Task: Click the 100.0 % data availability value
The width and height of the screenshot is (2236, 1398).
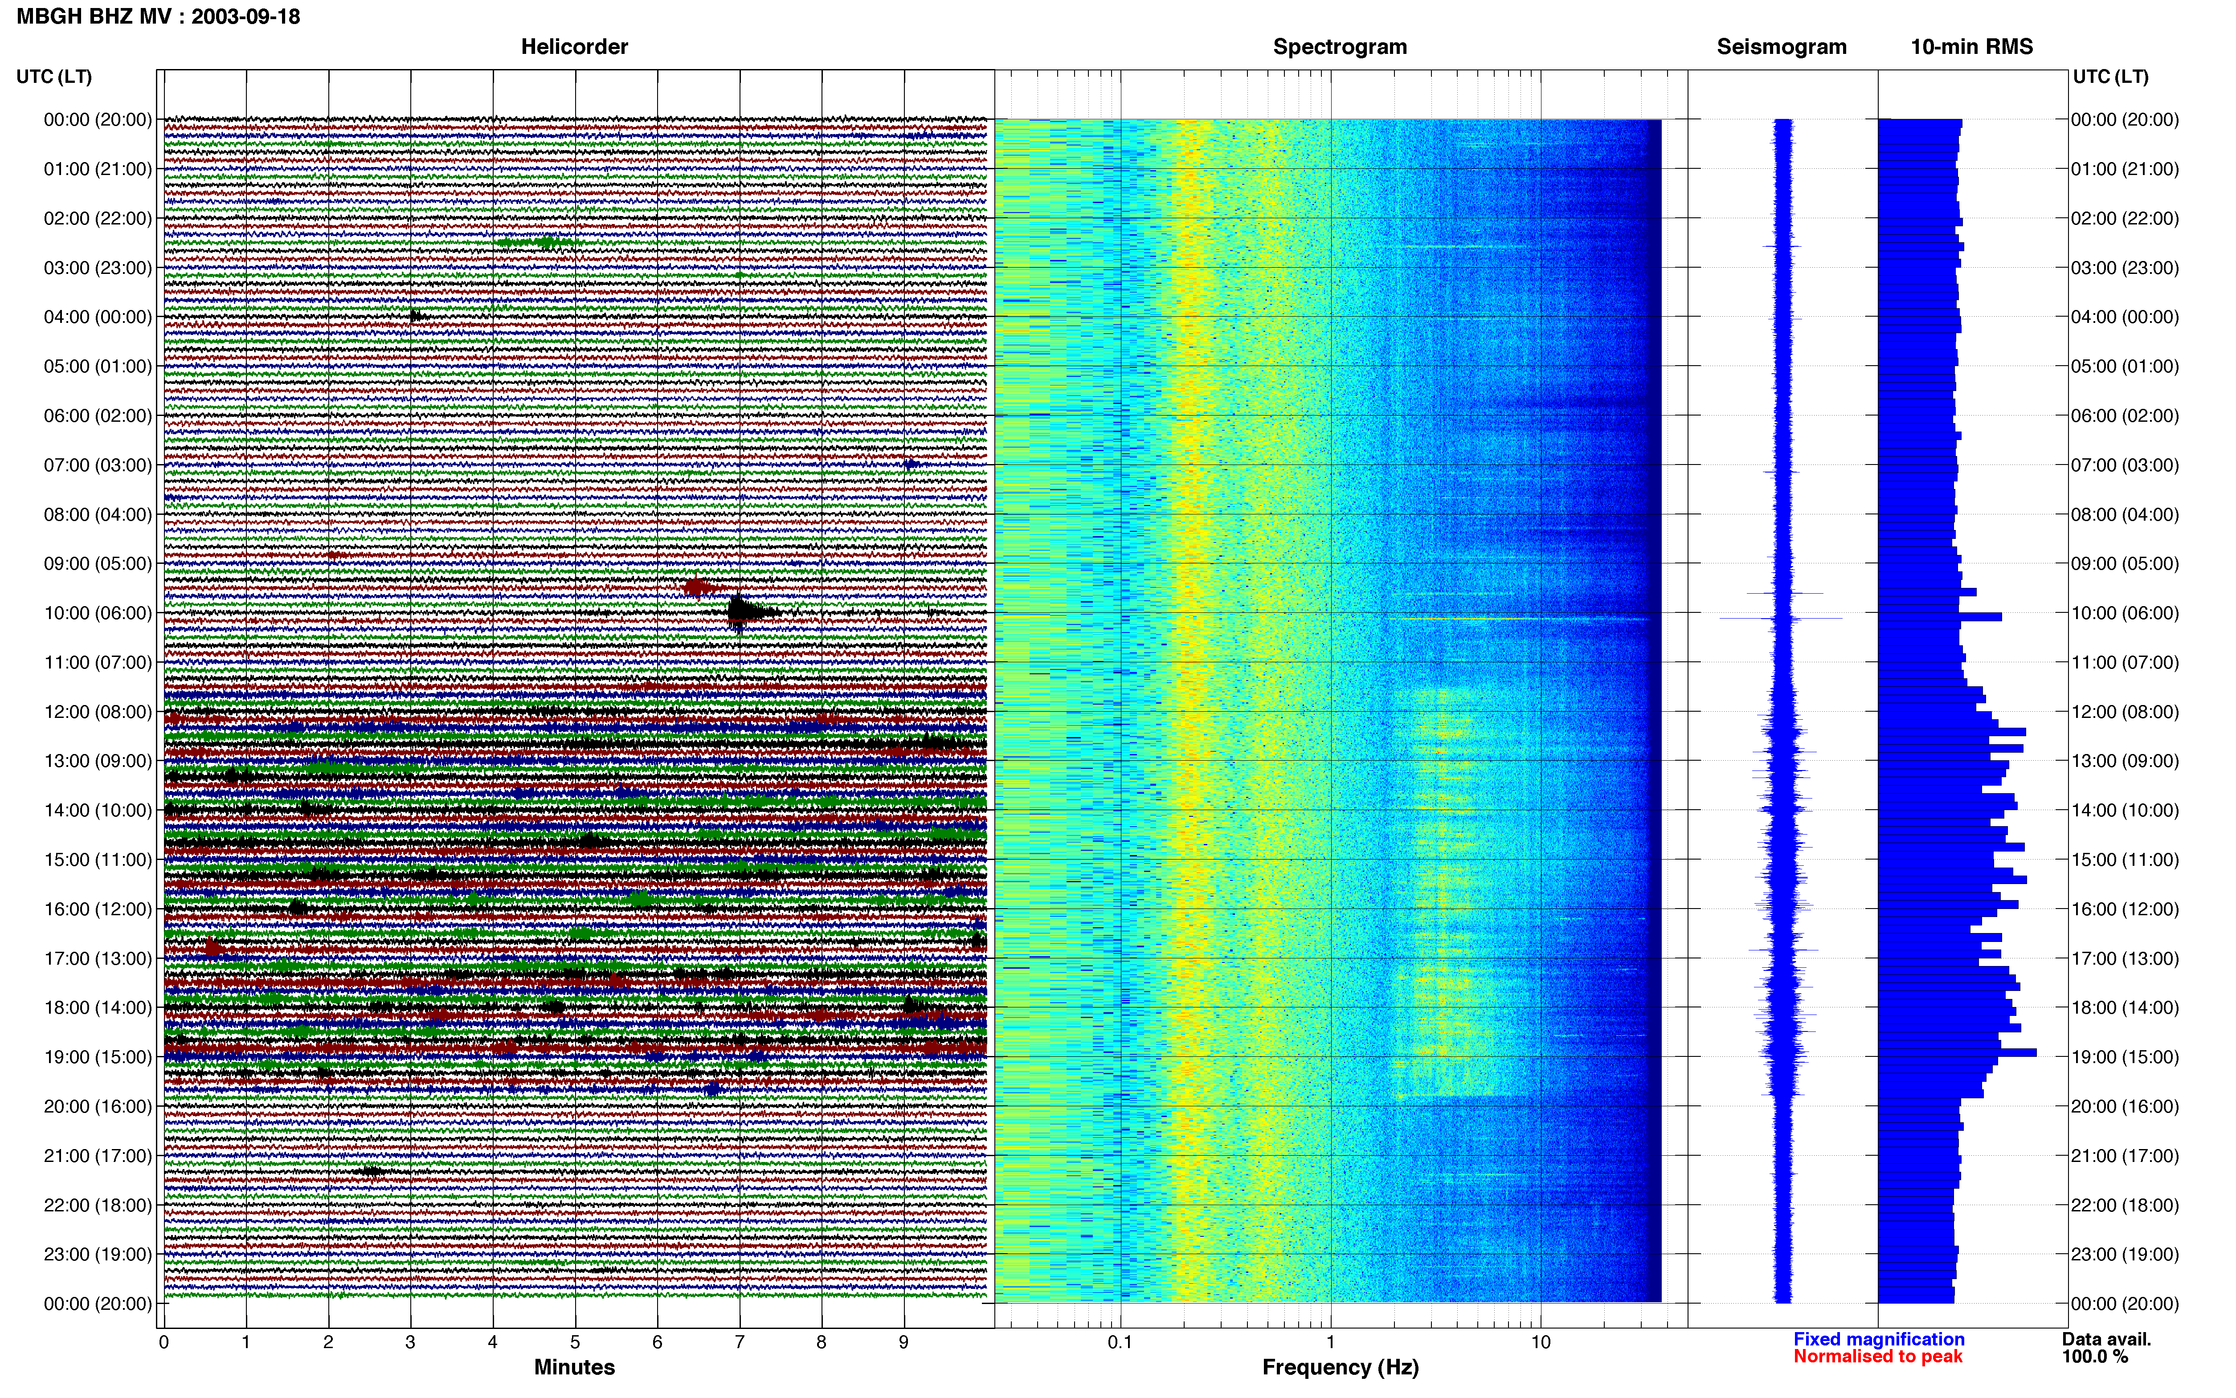Action: click(x=2094, y=1357)
